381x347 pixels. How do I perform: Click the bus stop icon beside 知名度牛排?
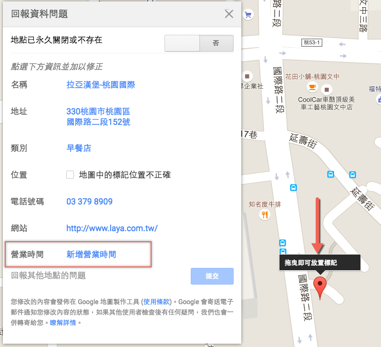point(293,187)
